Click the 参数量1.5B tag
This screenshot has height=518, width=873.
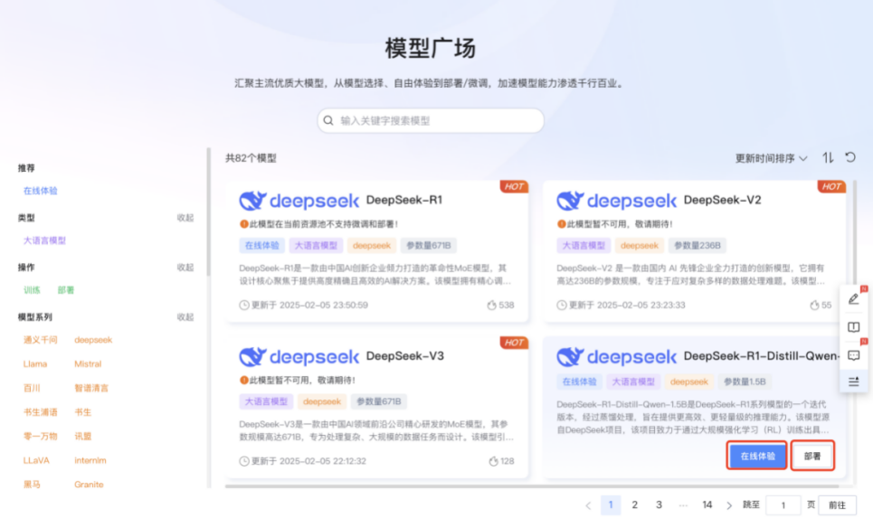(x=745, y=381)
